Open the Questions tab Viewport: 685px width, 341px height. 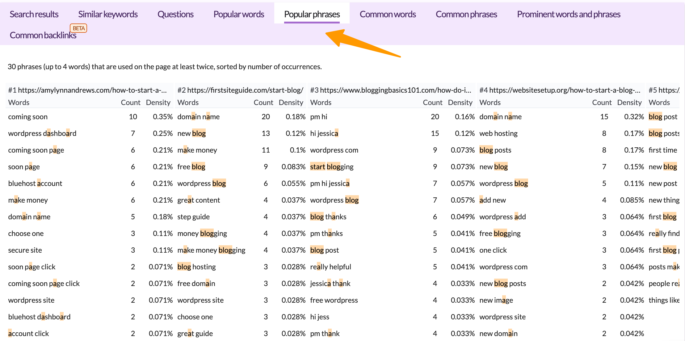[175, 14]
